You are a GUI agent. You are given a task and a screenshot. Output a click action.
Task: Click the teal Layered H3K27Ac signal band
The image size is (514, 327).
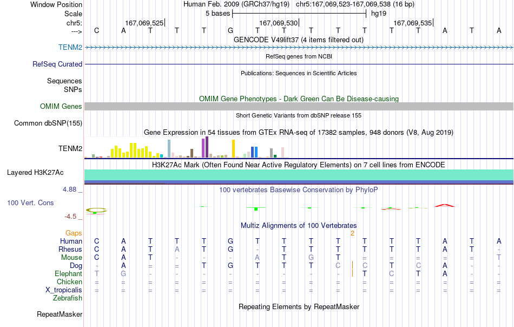pos(299,175)
